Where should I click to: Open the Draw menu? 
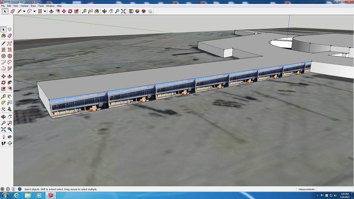[33, 6]
